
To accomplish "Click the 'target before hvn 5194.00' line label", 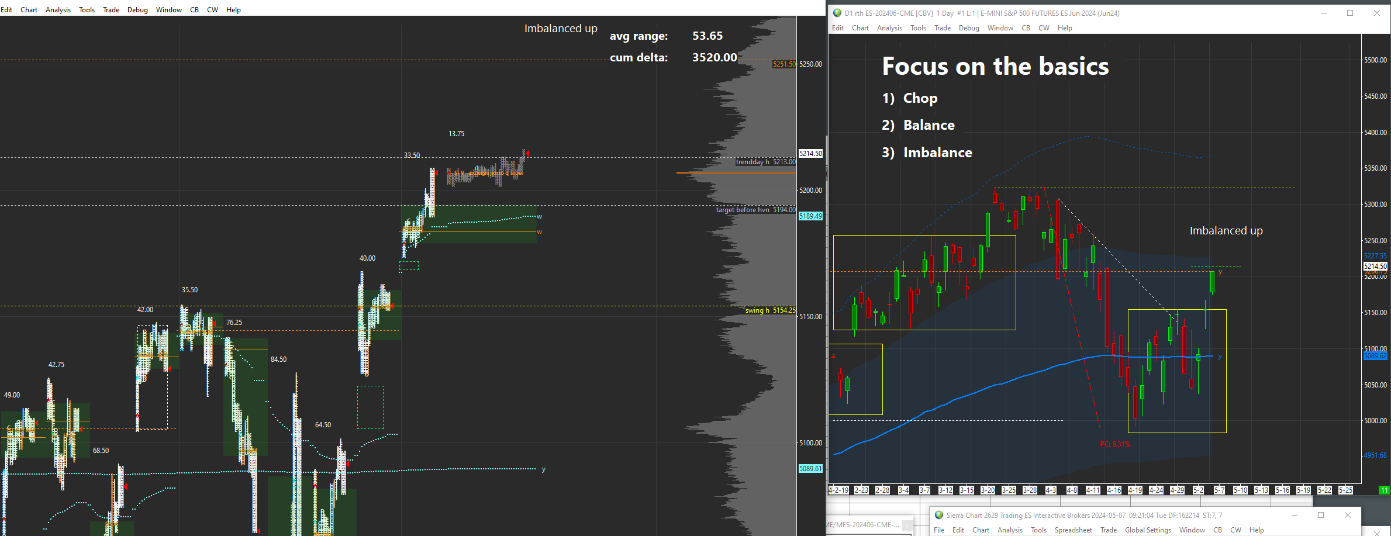I will click(x=755, y=210).
